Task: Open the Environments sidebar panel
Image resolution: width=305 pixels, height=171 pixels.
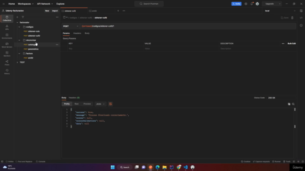Action: [x=7, y=36]
